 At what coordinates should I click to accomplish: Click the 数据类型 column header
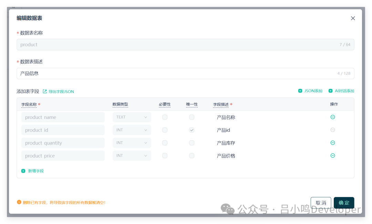coord(120,104)
